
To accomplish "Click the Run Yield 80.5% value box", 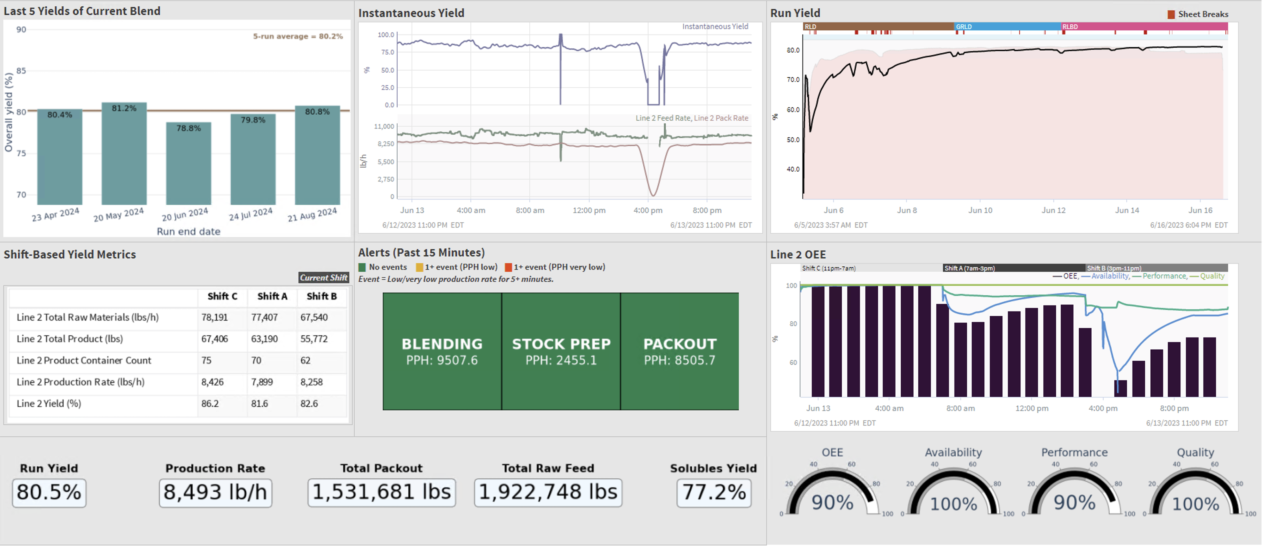I will [49, 493].
